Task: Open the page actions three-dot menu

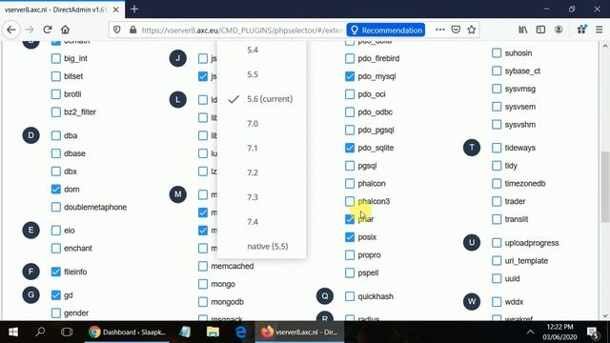Action: click(440, 30)
